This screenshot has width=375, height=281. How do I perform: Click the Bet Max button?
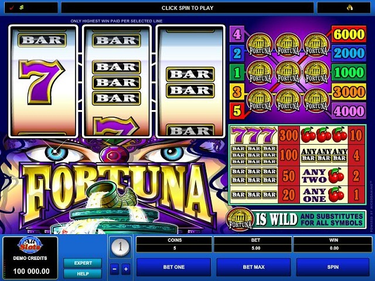[x=254, y=267]
